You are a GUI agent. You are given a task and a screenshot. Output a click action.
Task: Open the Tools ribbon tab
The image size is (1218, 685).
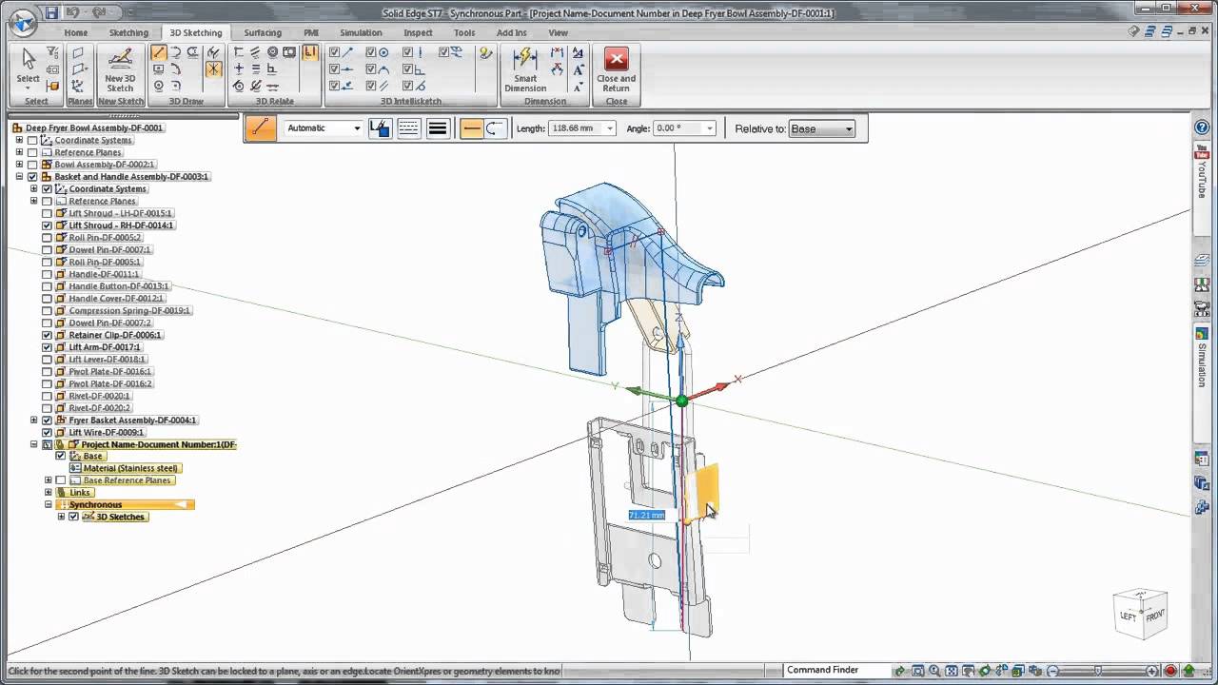pyautogui.click(x=464, y=32)
